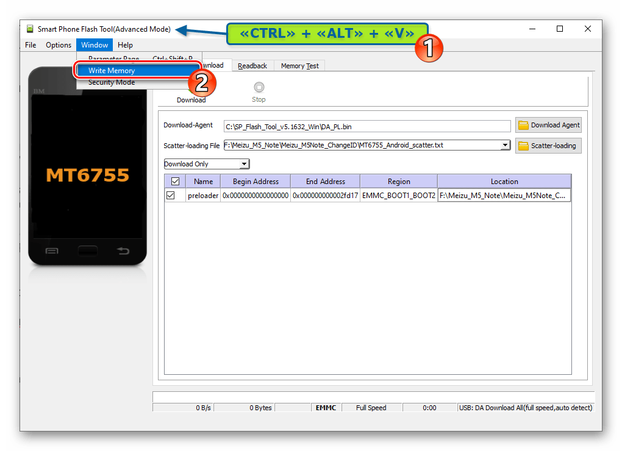Click the Begin Address column header

coord(256,182)
